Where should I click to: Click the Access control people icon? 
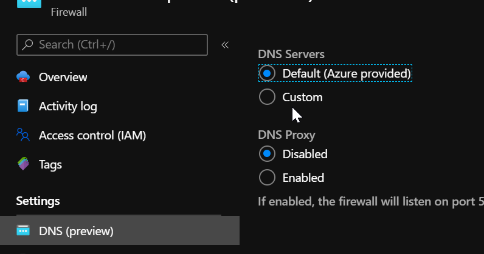pyautogui.click(x=23, y=135)
